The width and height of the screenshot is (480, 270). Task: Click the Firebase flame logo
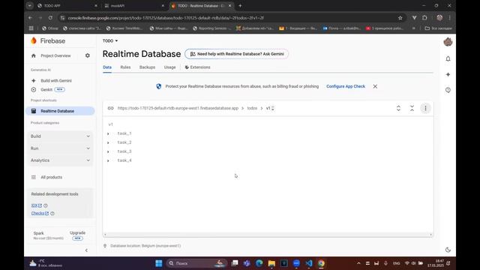point(34,40)
